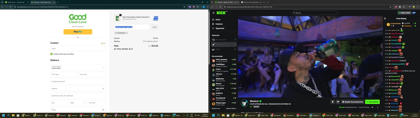This screenshot has height=118, width=420.
Task: Open Siguiendo in the Kick sidebar
Action: pos(218,28)
